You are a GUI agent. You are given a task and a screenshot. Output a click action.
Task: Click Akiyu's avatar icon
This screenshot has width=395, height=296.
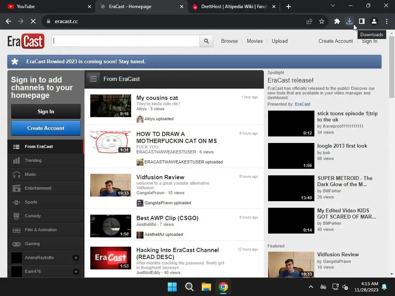pyautogui.click(x=140, y=119)
